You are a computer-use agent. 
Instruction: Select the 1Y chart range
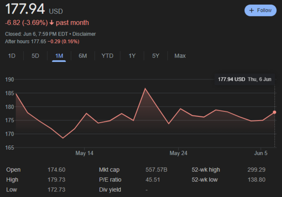[132, 56]
